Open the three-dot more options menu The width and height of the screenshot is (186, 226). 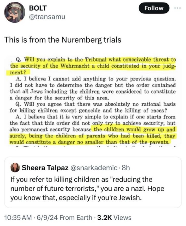tap(177, 8)
